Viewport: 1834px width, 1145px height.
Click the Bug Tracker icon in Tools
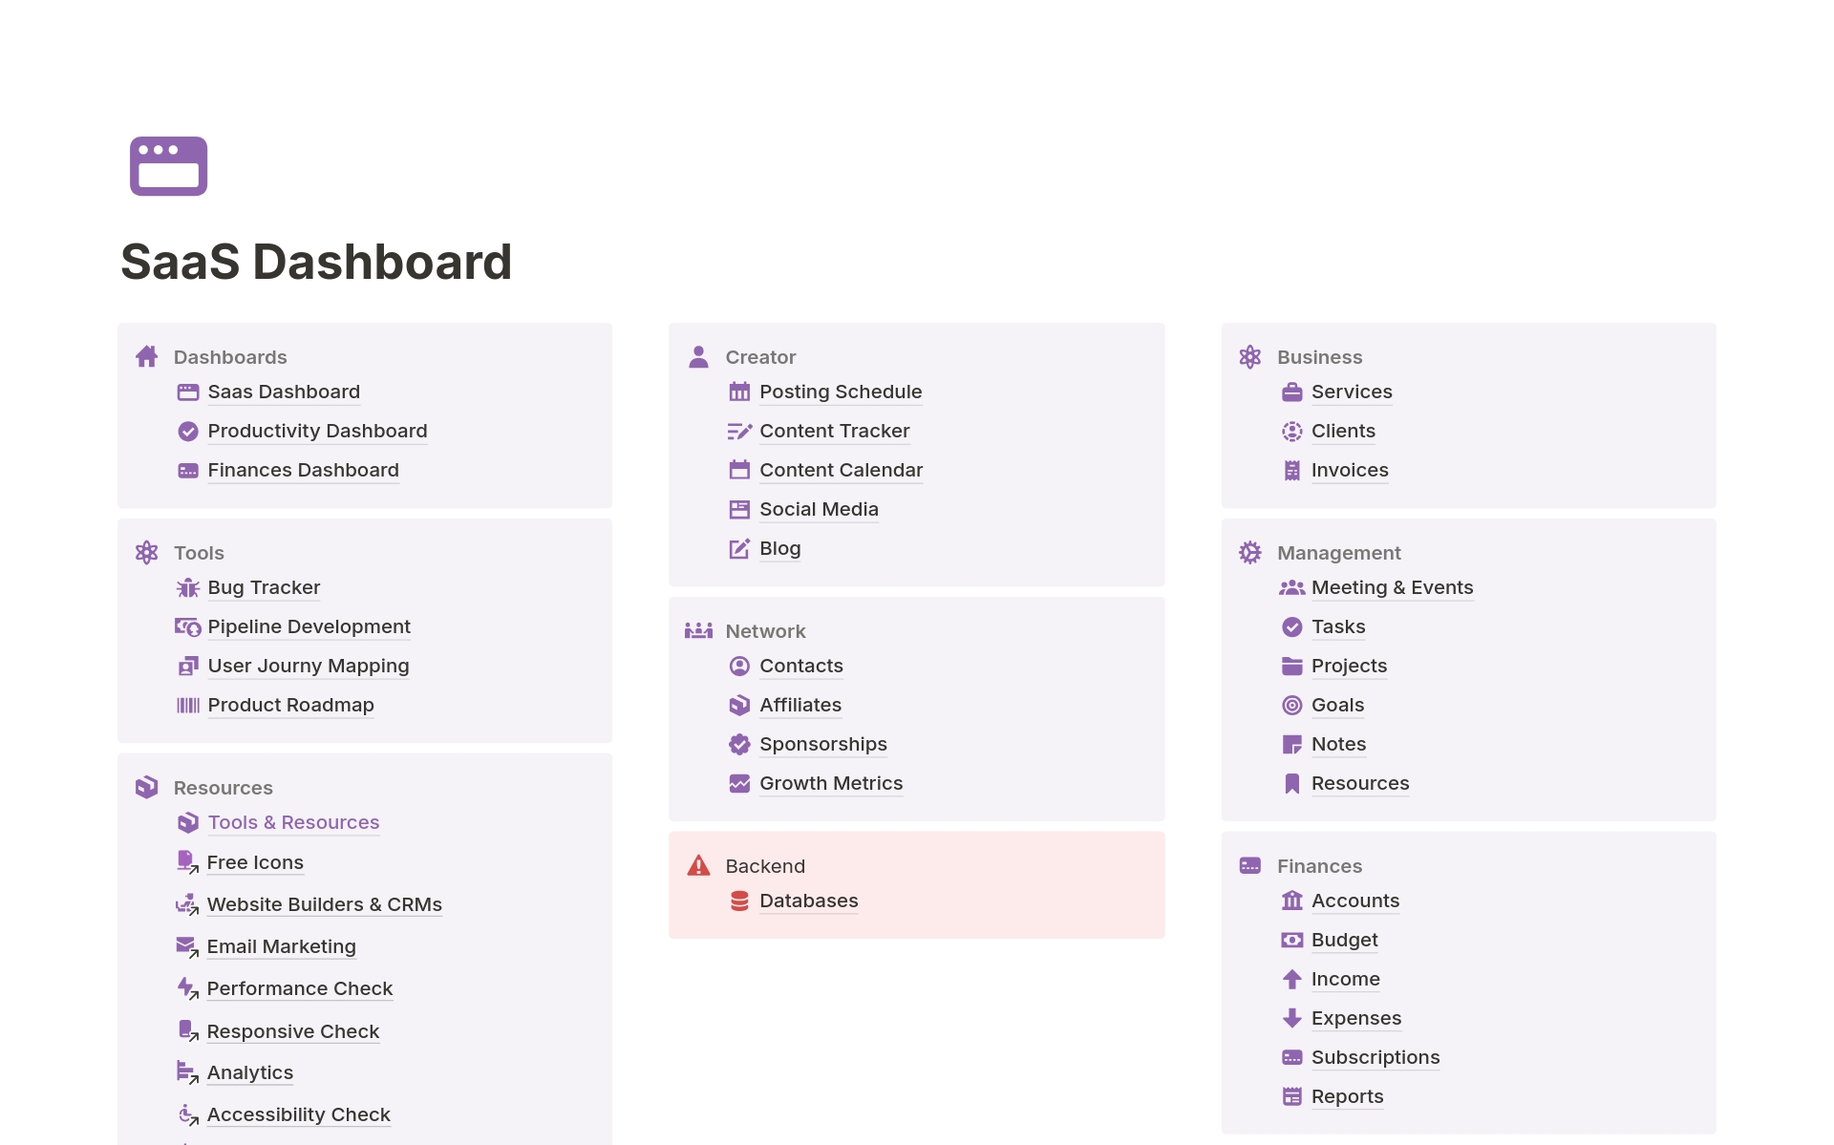[x=189, y=585]
